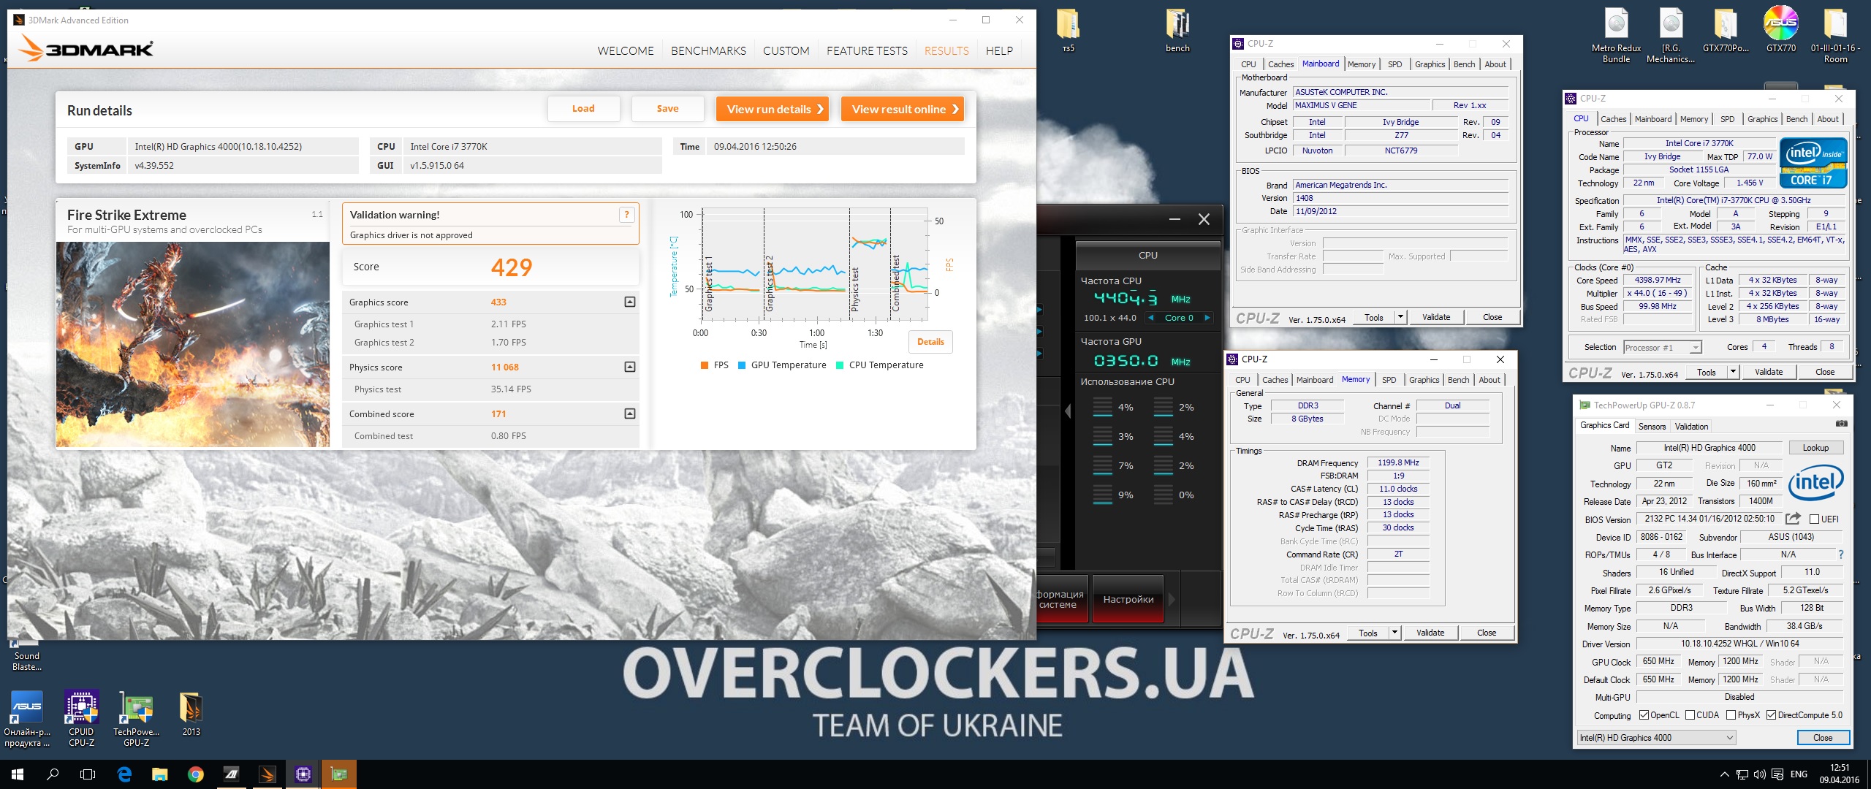Screen dimensions: 1871x789
Task: Select next core arrow beside Core 0
Action: click(x=1207, y=318)
